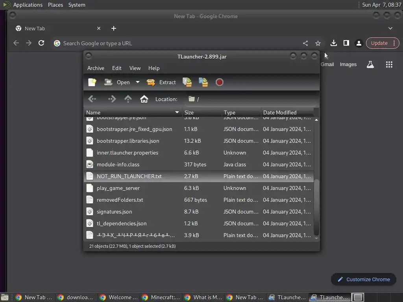Click the add folder to archive icon
The width and height of the screenshot is (403, 302).
203,82
